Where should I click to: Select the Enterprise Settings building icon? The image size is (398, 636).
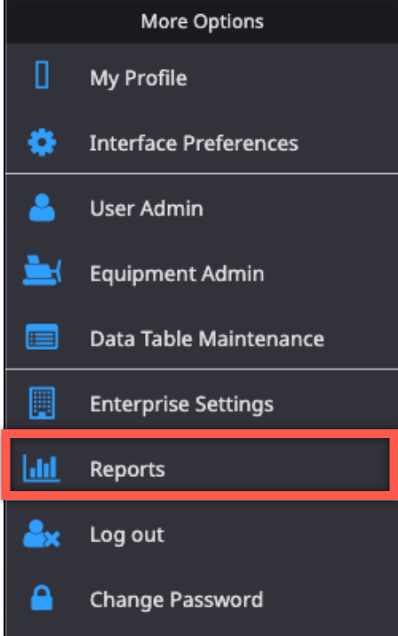coord(42,403)
